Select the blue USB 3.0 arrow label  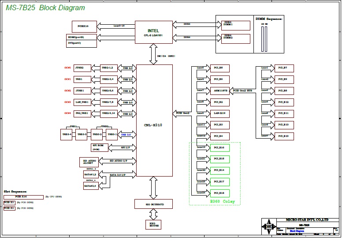pos(127,134)
